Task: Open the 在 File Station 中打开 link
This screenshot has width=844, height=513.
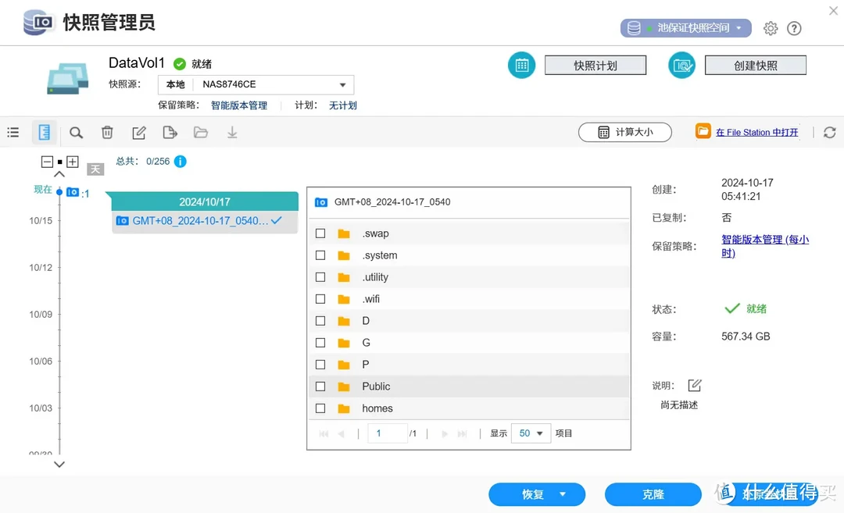Action: tap(756, 133)
